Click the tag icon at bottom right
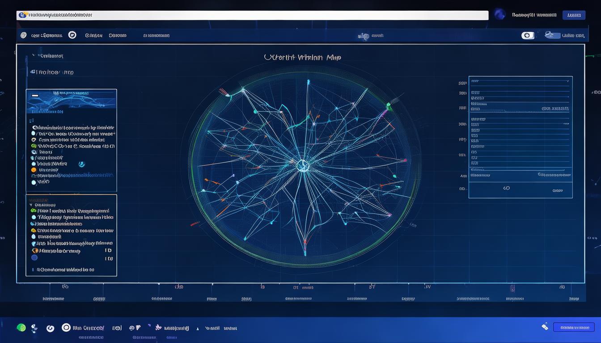 point(545,326)
